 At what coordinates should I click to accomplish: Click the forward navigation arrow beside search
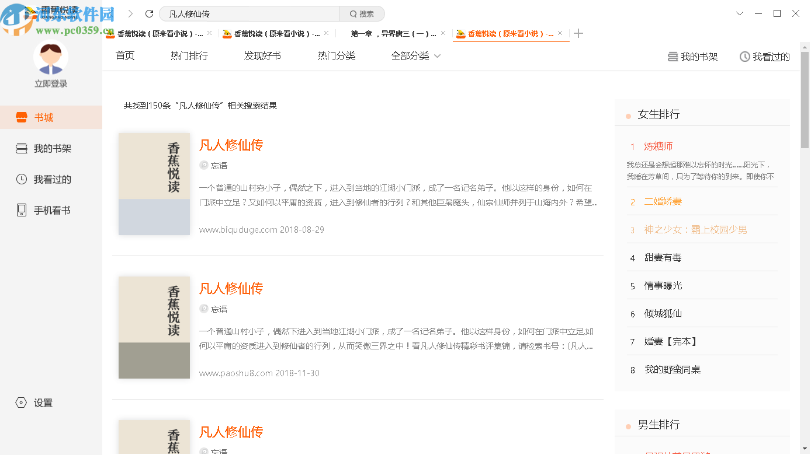pyautogui.click(x=130, y=13)
